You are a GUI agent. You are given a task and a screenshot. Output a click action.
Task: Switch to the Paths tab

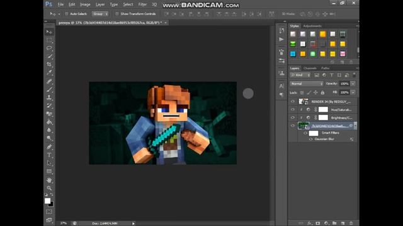tap(325, 68)
